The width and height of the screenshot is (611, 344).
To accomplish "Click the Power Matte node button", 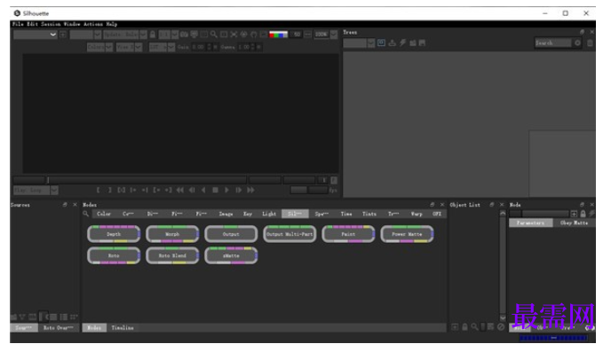I will (x=407, y=234).
